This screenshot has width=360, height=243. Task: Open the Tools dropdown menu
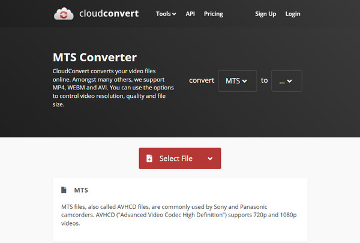[x=166, y=14]
